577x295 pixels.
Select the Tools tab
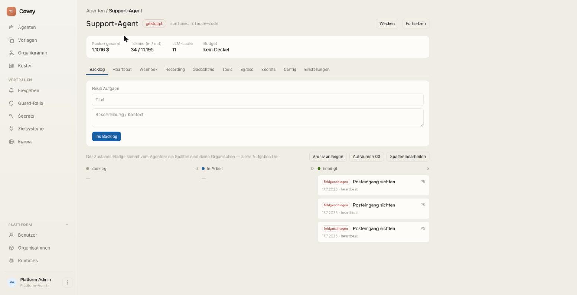tap(227, 70)
